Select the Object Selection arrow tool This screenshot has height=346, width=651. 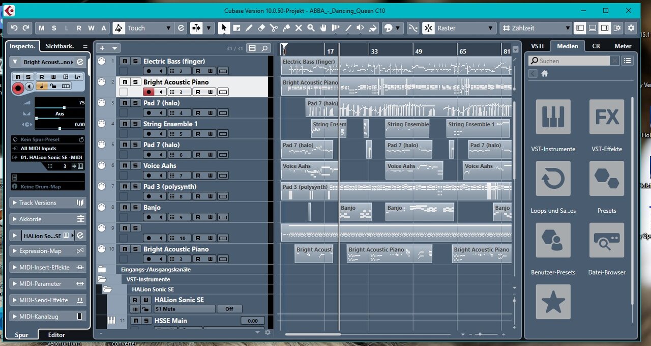pyautogui.click(x=224, y=28)
